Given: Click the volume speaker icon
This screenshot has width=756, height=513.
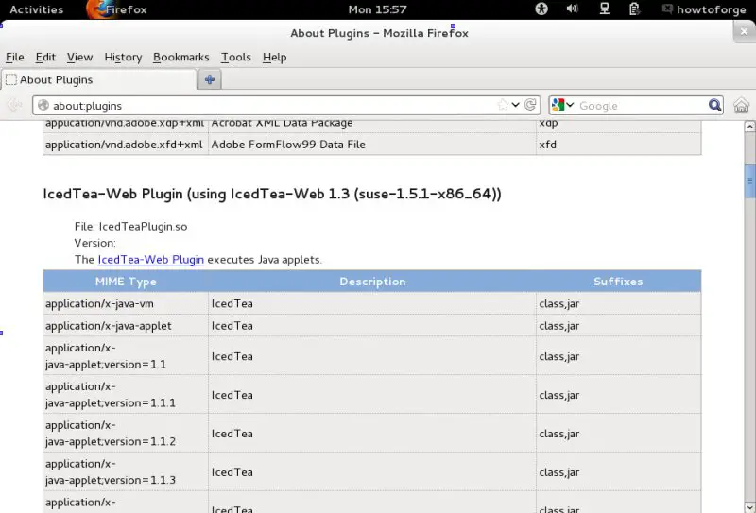Looking at the screenshot, I should pyautogui.click(x=573, y=9).
